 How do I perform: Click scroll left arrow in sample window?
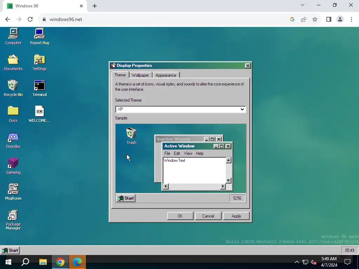pyautogui.click(x=166, y=186)
